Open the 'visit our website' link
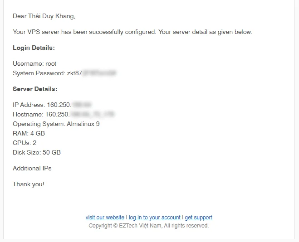The image size is (299, 242). click(x=105, y=217)
